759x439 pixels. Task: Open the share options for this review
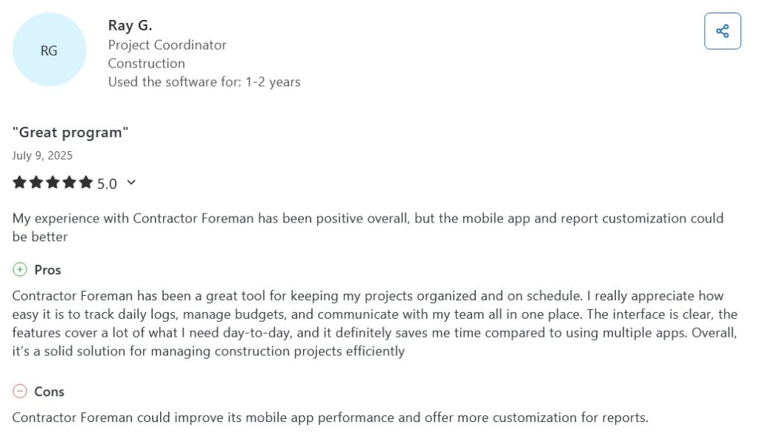click(722, 30)
